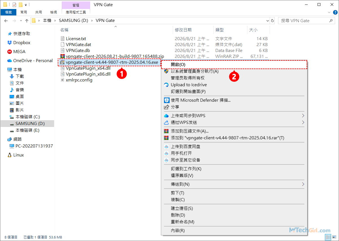The height and width of the screenshot is (241, 339).
Task: Click SAMSUNG (D:) in the address breadcrumb
Action: (74, 21)
